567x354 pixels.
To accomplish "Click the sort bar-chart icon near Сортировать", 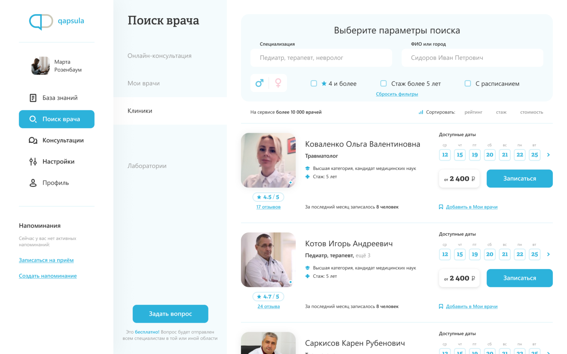I will click(x=421, y=112).
